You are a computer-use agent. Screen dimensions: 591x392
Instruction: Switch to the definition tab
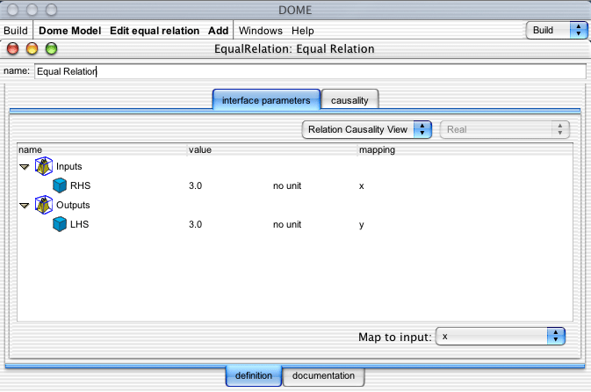coord(254,376)
